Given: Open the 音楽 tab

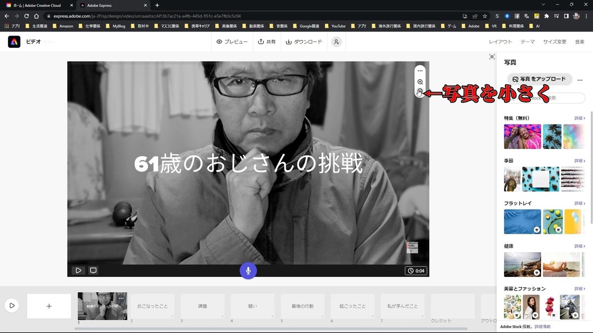Looking at the screenshot, I should tap(580, 42).
